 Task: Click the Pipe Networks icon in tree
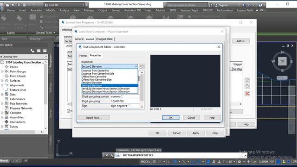6,103
